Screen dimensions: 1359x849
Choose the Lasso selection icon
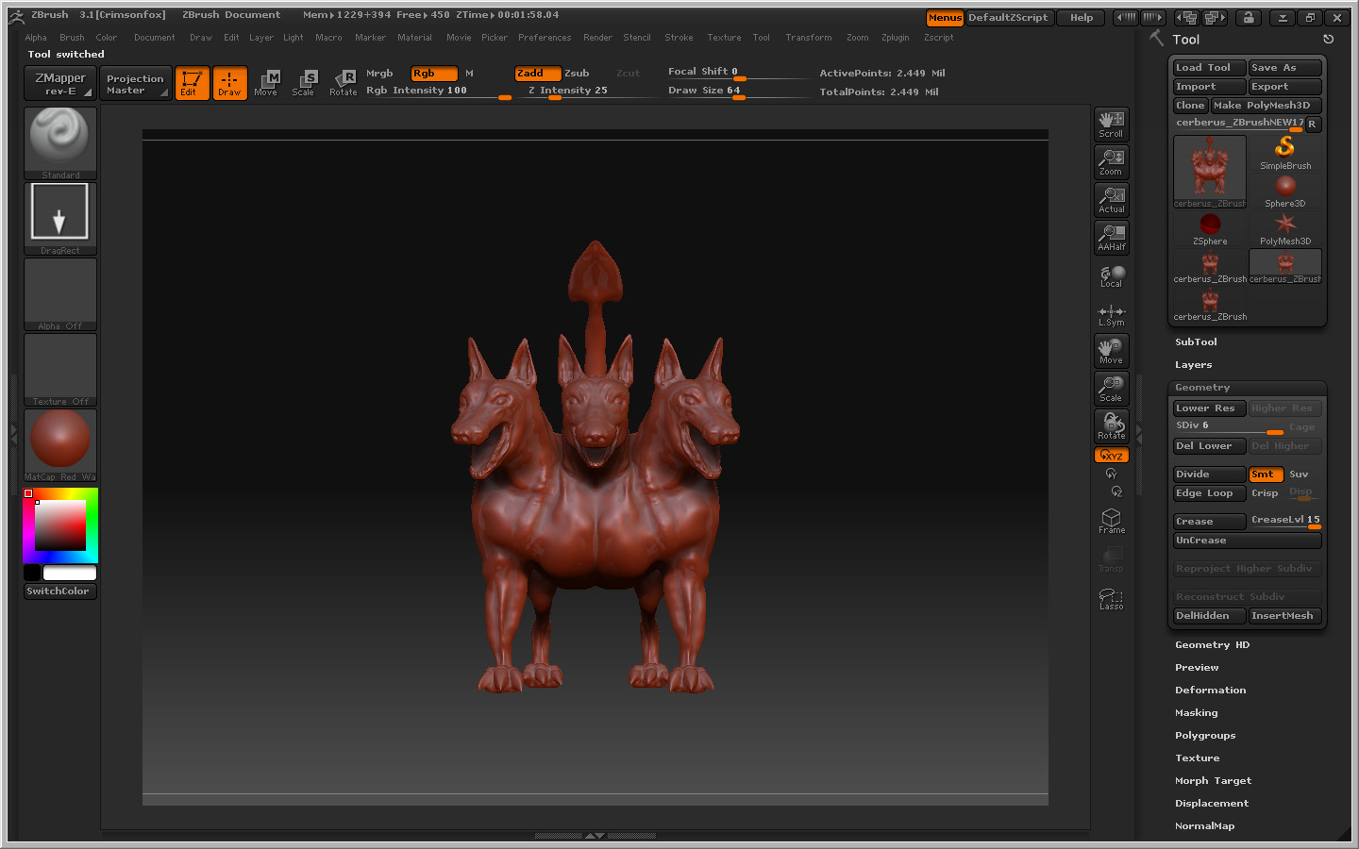pos(1111,598)
